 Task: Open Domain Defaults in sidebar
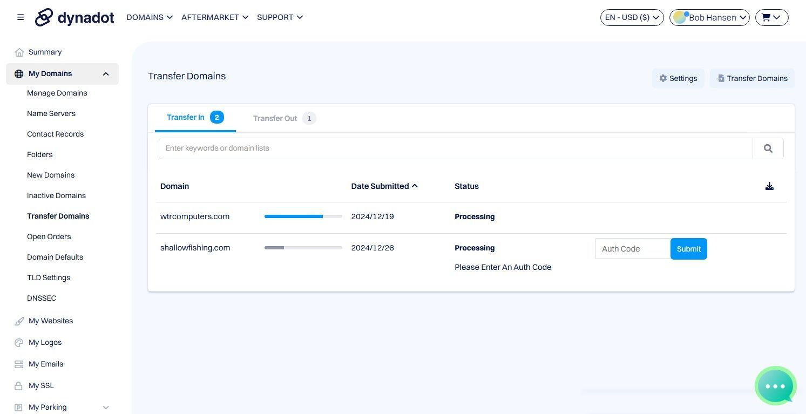55,257
